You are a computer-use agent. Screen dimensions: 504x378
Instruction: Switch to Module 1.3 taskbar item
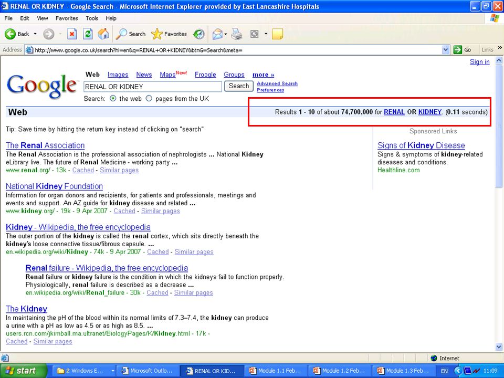[x=403, y=371]
